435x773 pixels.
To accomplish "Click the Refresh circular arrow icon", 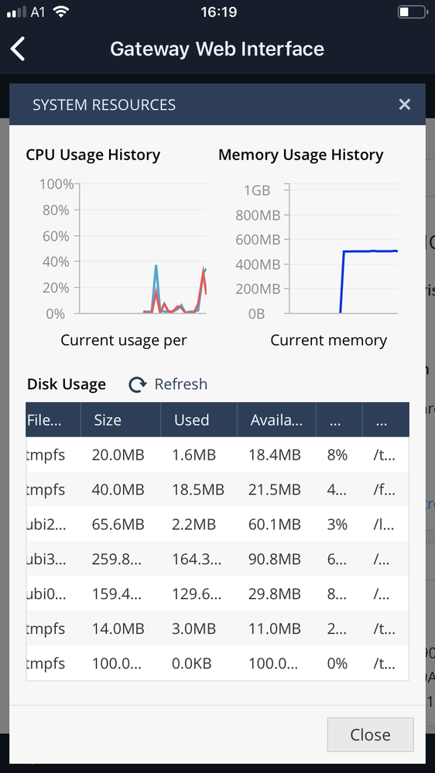I will click(x=138, y=385).
